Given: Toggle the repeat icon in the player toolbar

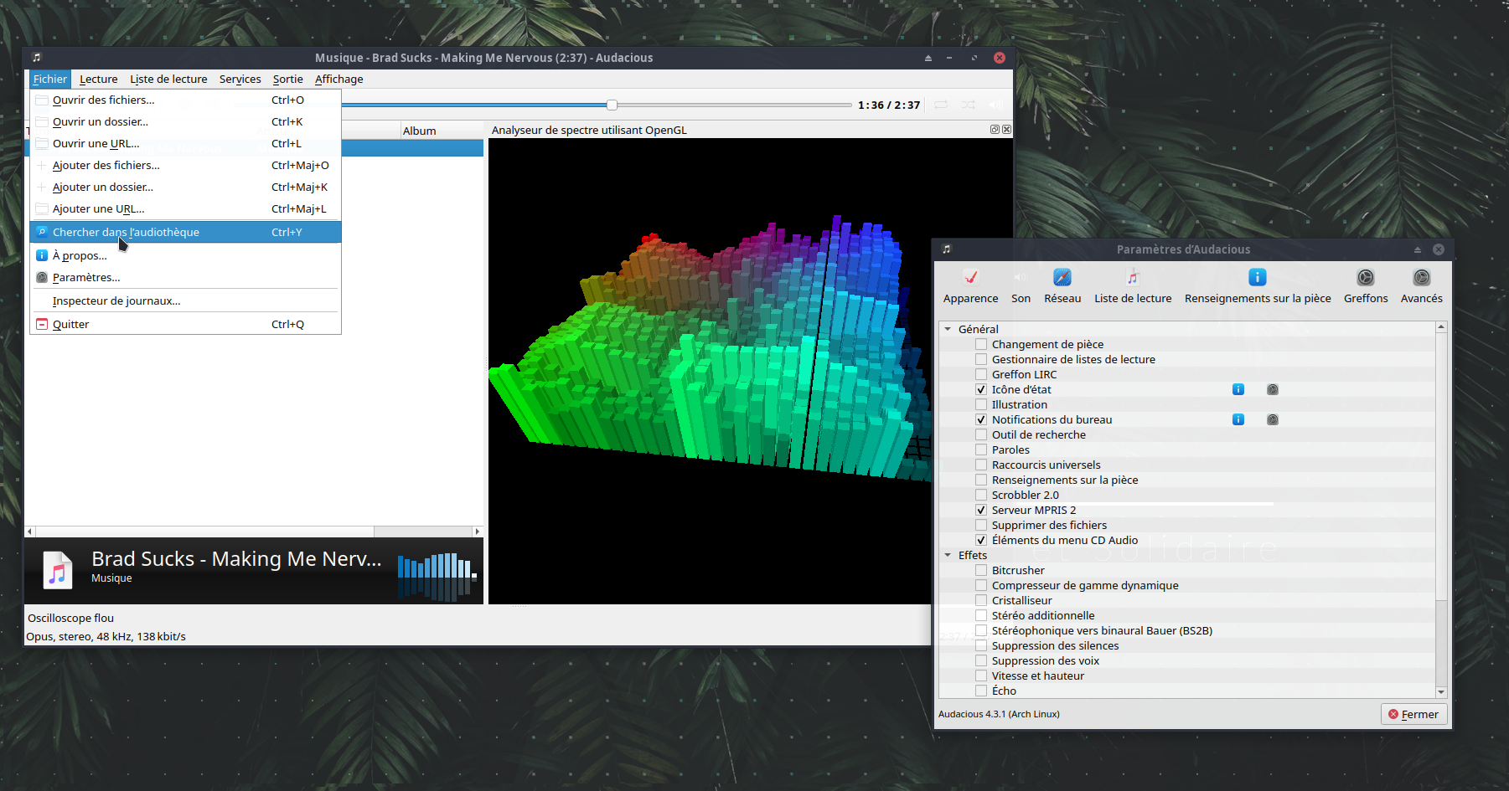Looking at the screenshot, I should point(941,105).
